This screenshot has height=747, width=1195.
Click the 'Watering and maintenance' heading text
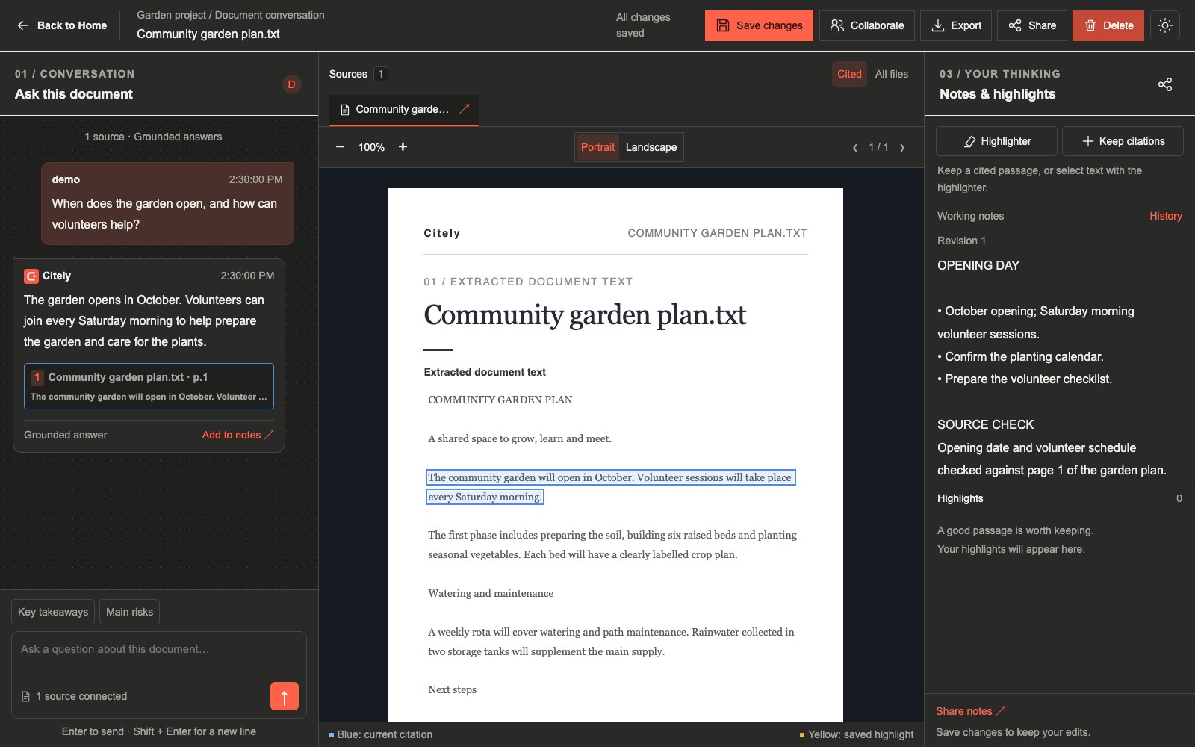point(491,593)
